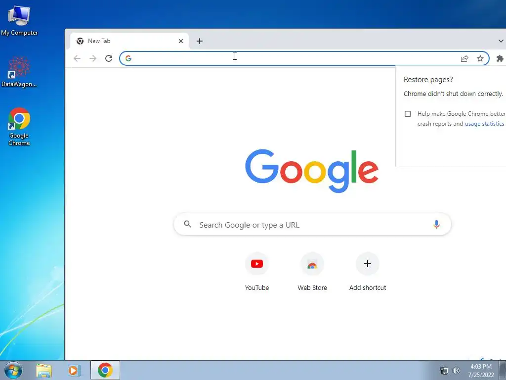The image size is (506, 380).
Task: Click the Google logo
Action: pyautogui.click(x=312, y=171)
